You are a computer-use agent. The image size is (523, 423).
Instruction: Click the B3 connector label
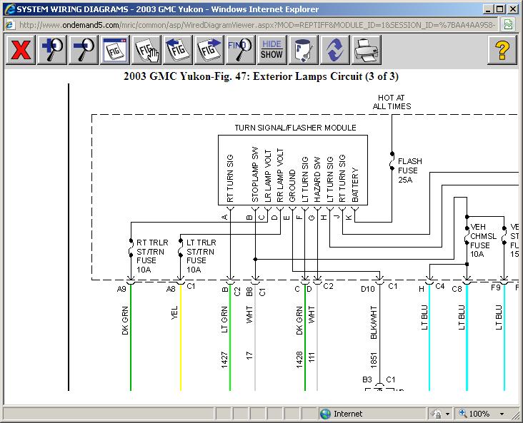[367, 379]
